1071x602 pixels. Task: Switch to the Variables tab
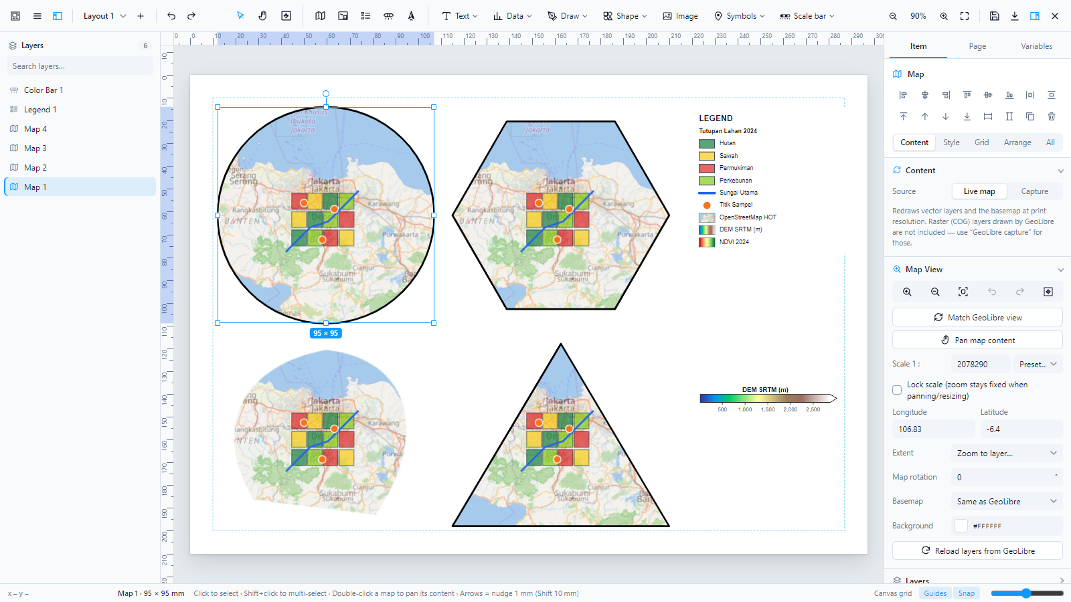[1036, 46]
